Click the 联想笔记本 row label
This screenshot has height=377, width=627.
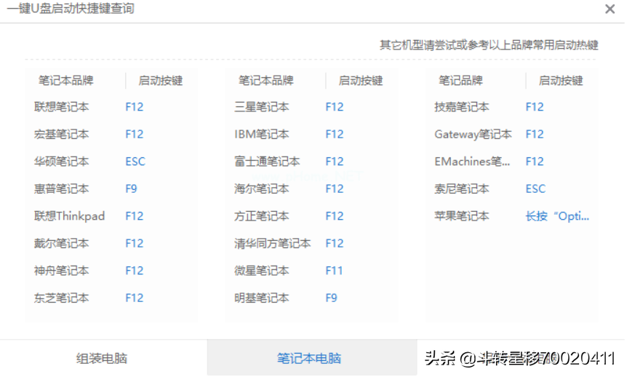click(62, 107)
